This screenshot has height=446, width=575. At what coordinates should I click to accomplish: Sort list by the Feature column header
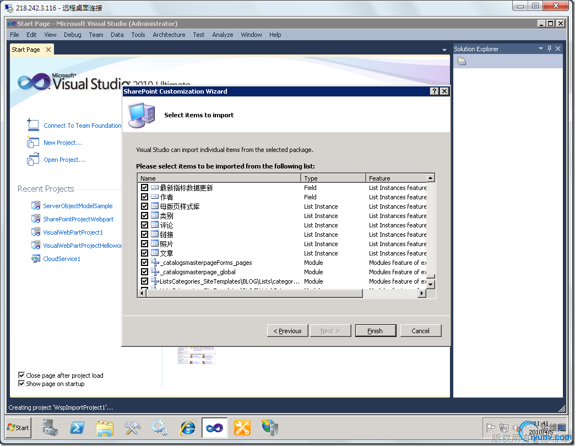click(x=397, y=178)
